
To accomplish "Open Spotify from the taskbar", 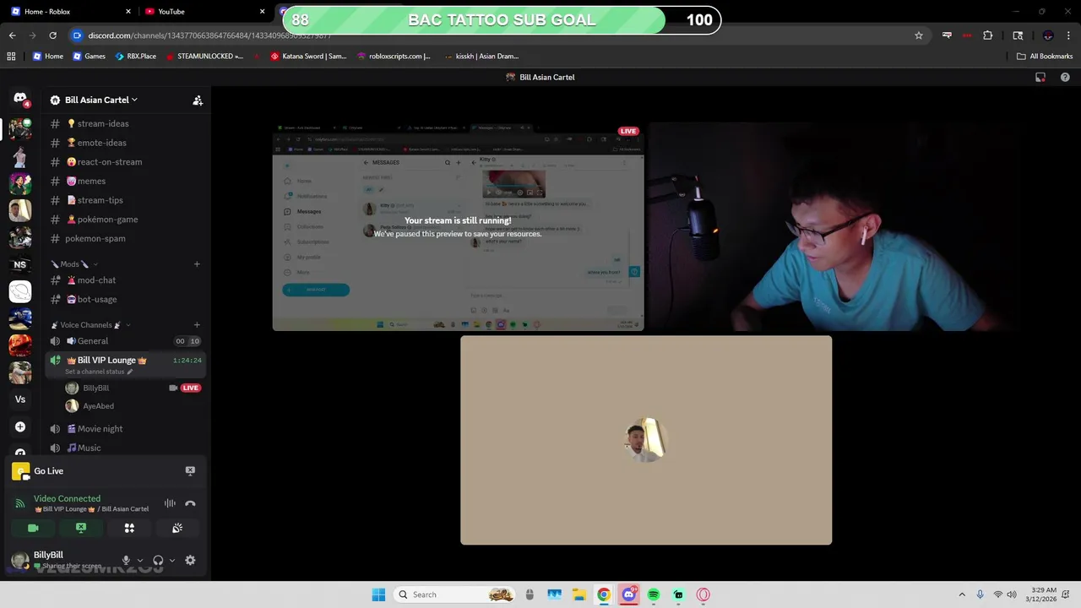I will 654,594.
